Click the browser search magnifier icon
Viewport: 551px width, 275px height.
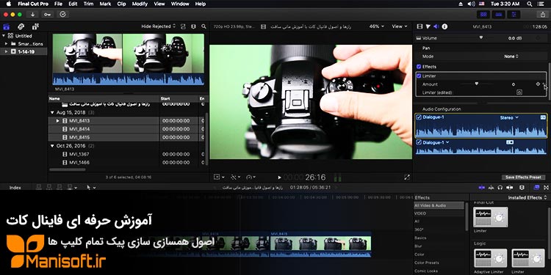pyautogui.click(x=204, y=26)
